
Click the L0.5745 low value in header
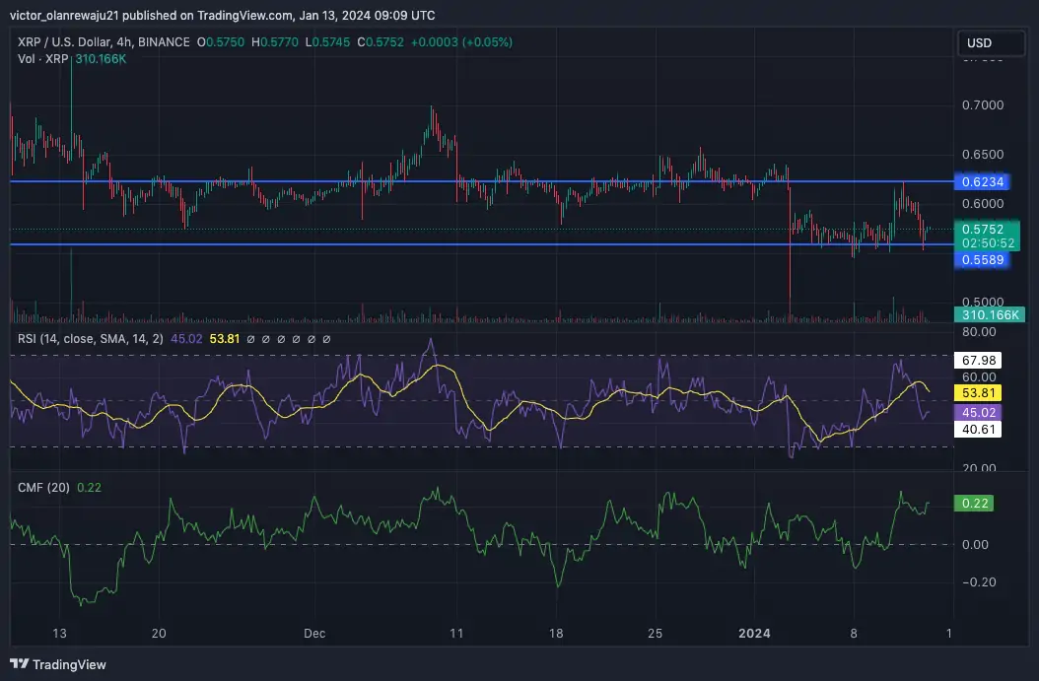coord(327,41)
